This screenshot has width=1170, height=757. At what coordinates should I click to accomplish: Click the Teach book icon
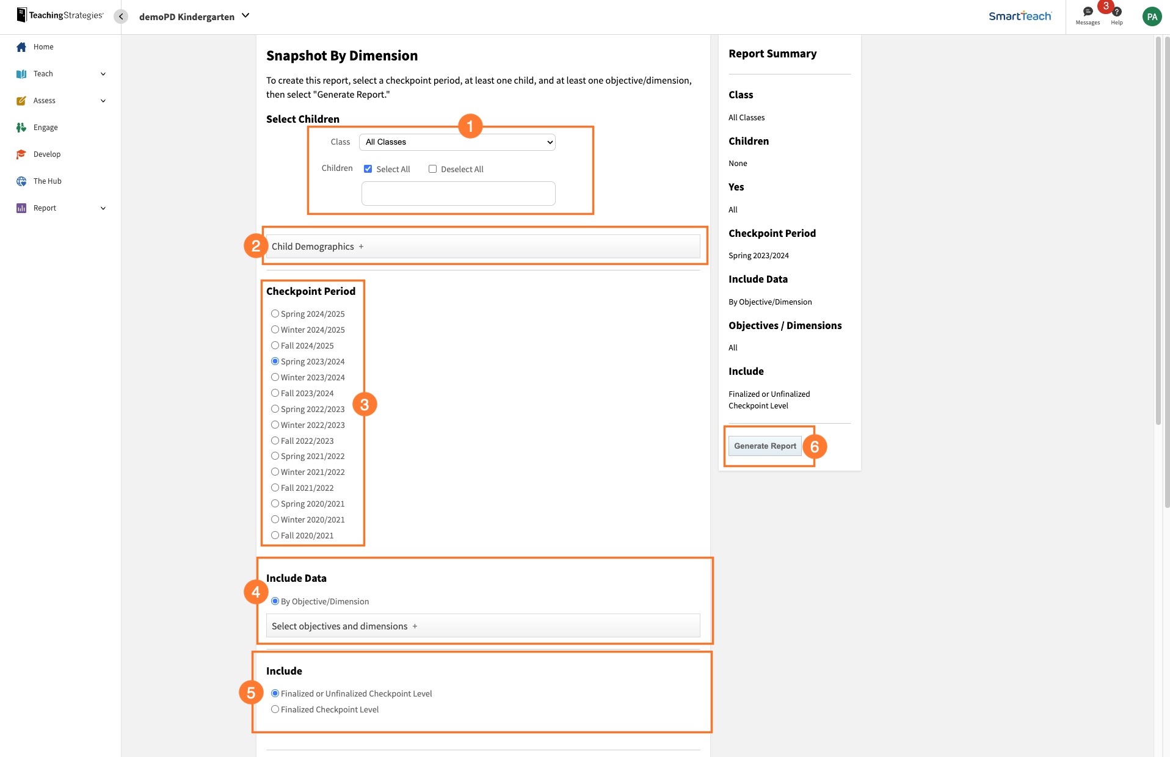(x=21, y=74)
